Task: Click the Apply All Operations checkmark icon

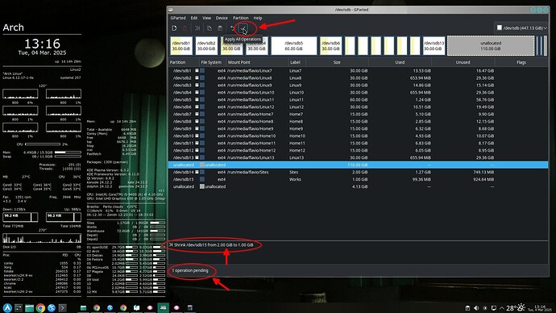Action: [x=243, y=28]
